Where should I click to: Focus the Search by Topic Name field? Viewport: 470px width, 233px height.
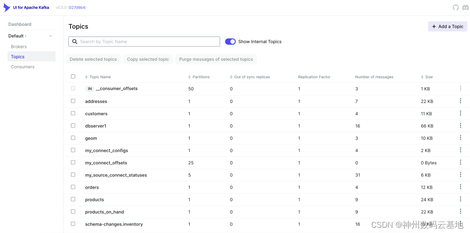click(144, 42)
